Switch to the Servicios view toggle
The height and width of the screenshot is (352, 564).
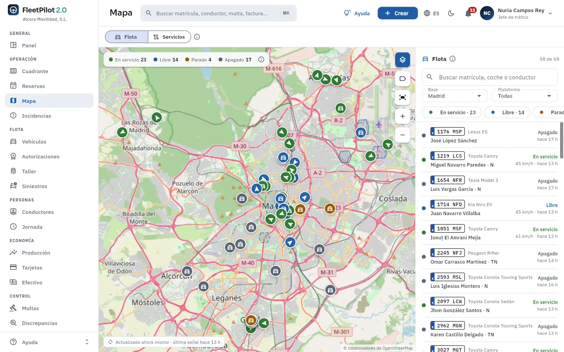point(169,37)
